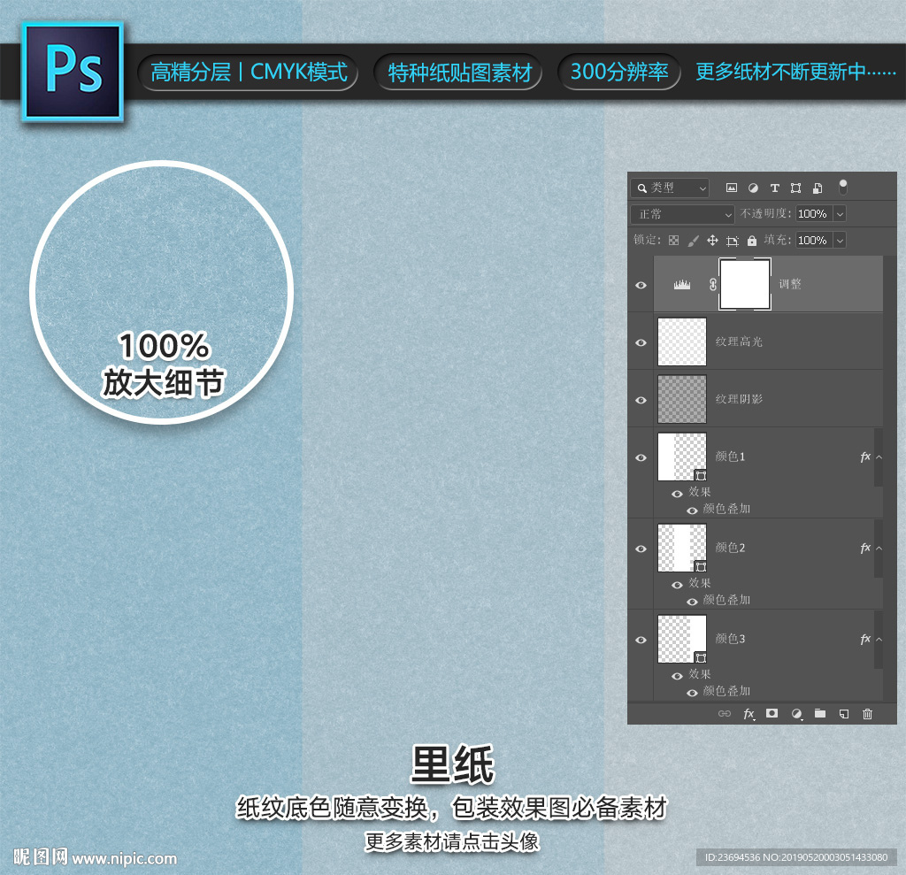Add a layer style fx button
This screenshot has width=906, height=875.
(x=749, y=714)
